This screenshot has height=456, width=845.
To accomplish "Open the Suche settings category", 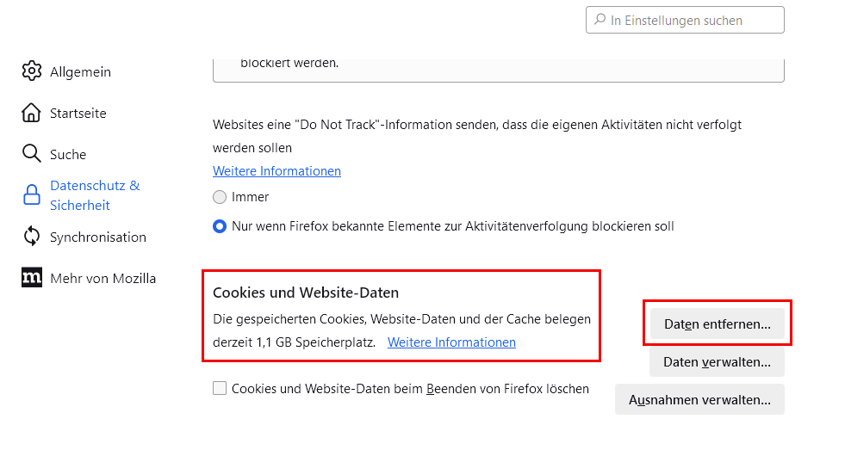I will [x=68, y=154].
